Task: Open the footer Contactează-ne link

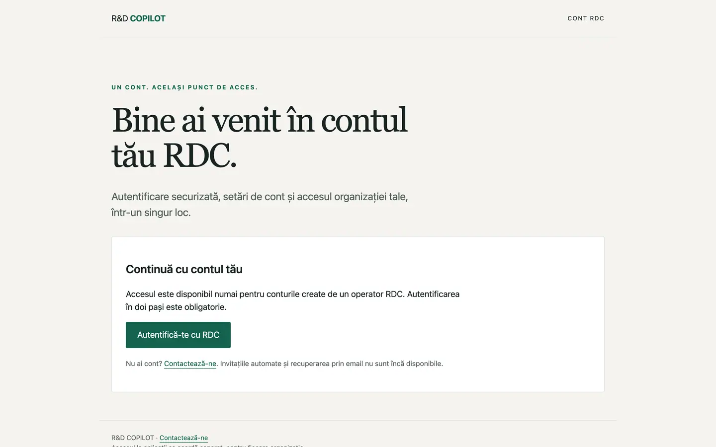Action: [183, 438]
